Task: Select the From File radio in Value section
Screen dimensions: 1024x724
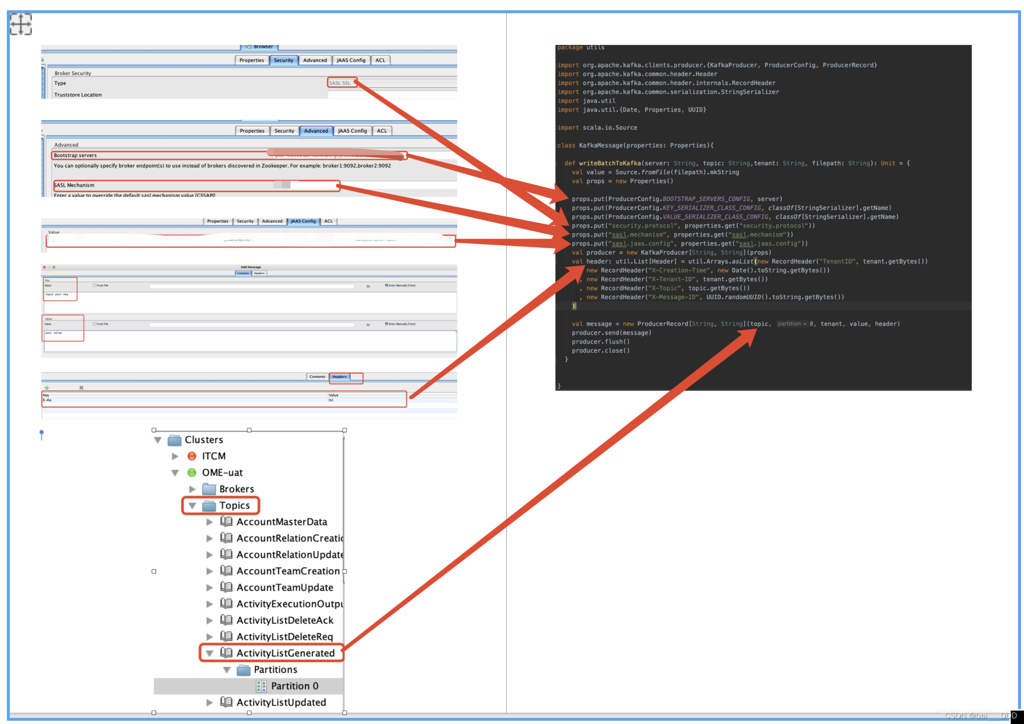Action: 94,324
